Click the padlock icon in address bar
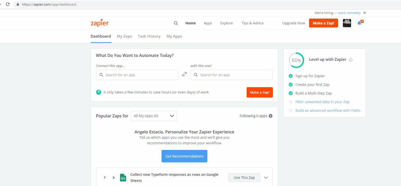401x186 pixels. point(18,4)
